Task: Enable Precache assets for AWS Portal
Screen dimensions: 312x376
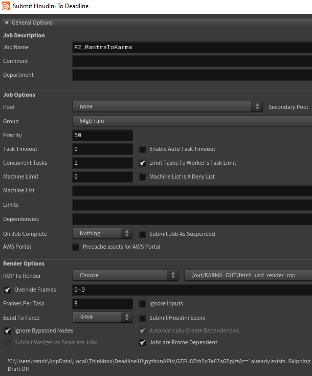Action: pyautogui.click(x=76, y=247)
